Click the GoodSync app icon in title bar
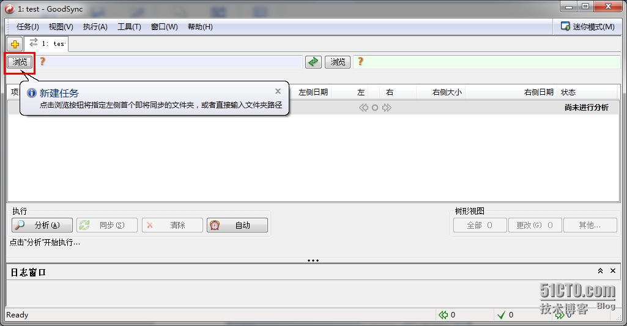The image size is (627, 326). point(10,9)
